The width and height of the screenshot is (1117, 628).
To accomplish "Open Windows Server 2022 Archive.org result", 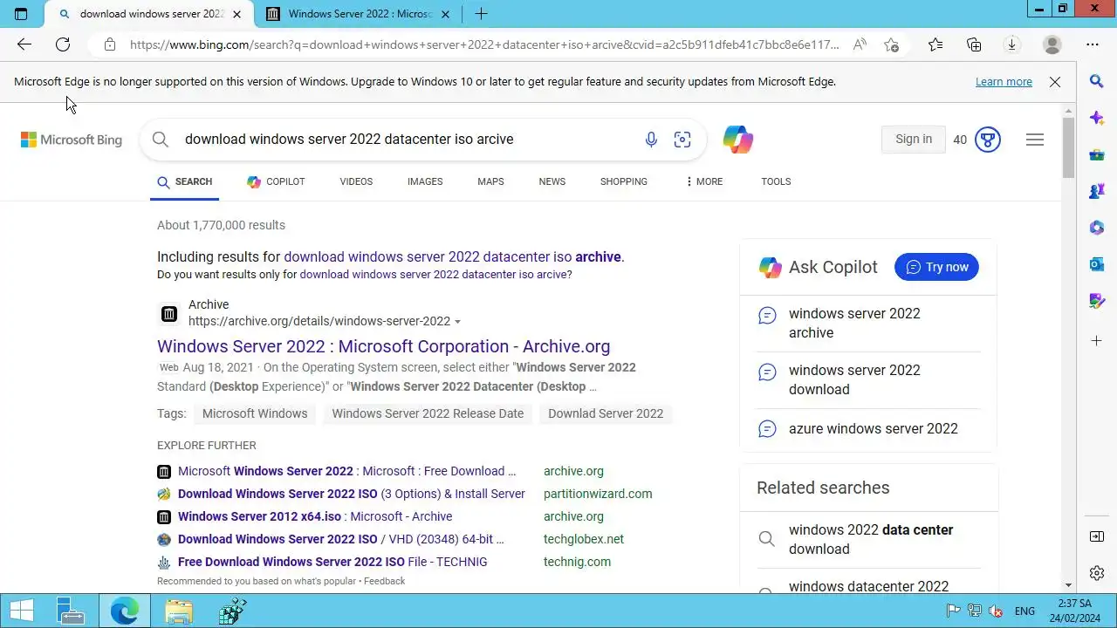I will pyautogui.click(x=383, y=346).
